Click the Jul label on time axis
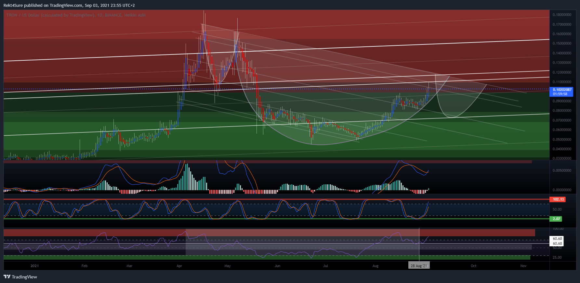The image size is (580, 283). tap(325, 266)
